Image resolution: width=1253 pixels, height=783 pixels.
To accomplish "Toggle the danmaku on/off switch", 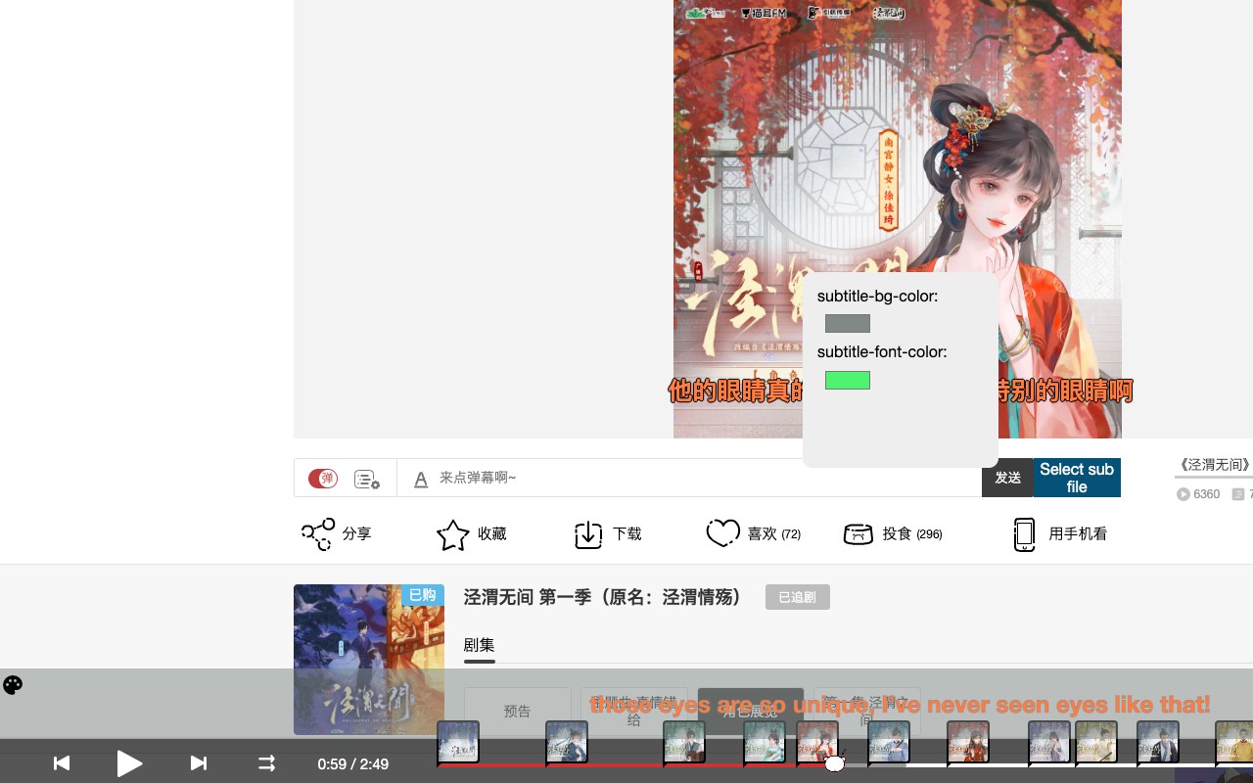I will (x=322, y=478).
